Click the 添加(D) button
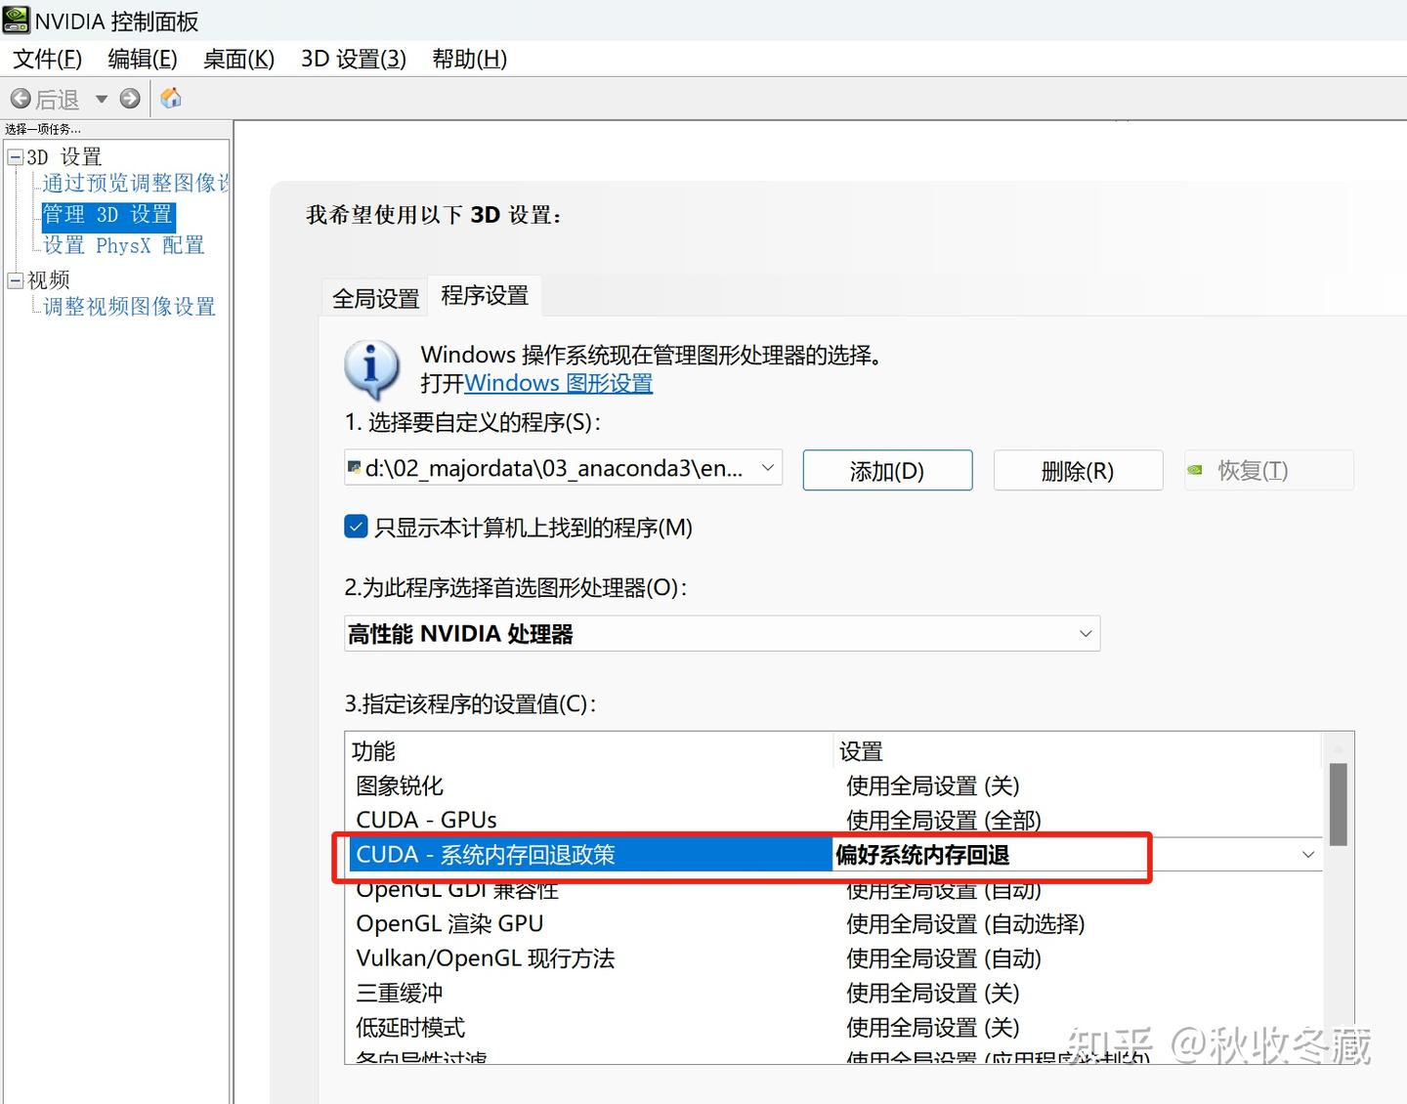This screenshot has width=1407, height=1104. [886, 470]
